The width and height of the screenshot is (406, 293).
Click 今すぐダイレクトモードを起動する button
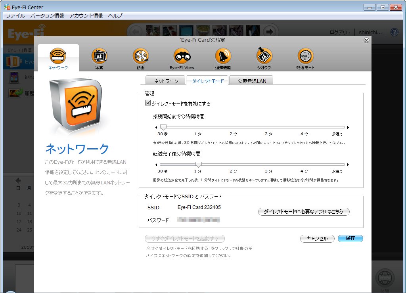[185, 238]
